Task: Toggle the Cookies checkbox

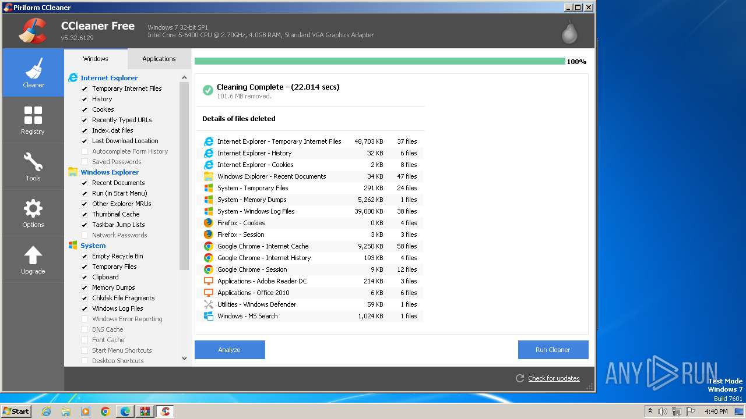Action: [x=85, y=109]
